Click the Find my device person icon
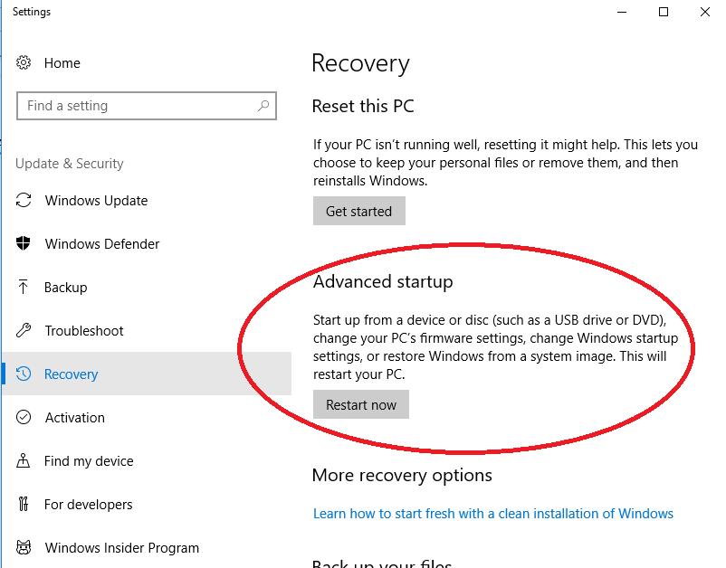 [x=24, y=461]
